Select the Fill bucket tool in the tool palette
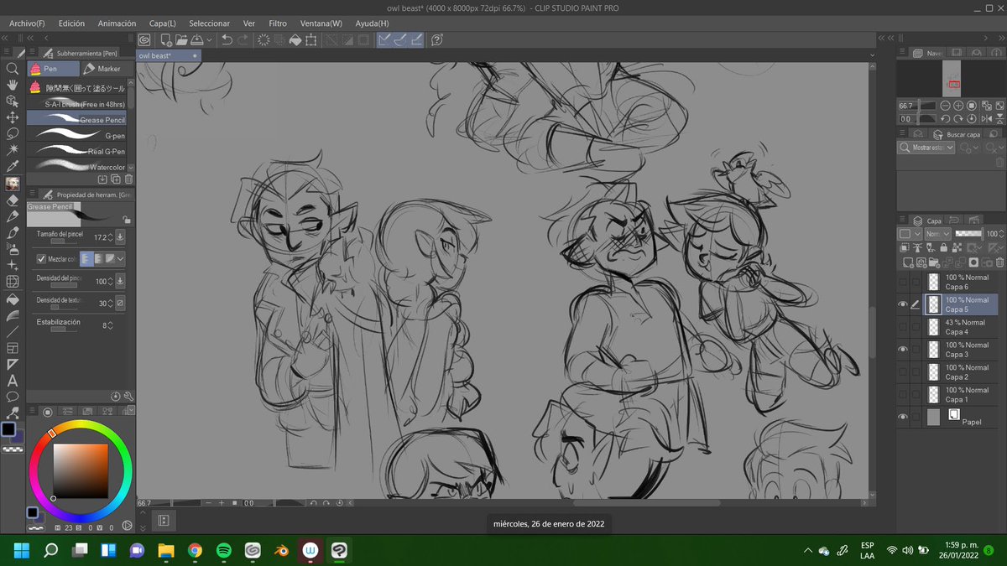This screenshot has width=1007, height=566. (x=12, y=299)
